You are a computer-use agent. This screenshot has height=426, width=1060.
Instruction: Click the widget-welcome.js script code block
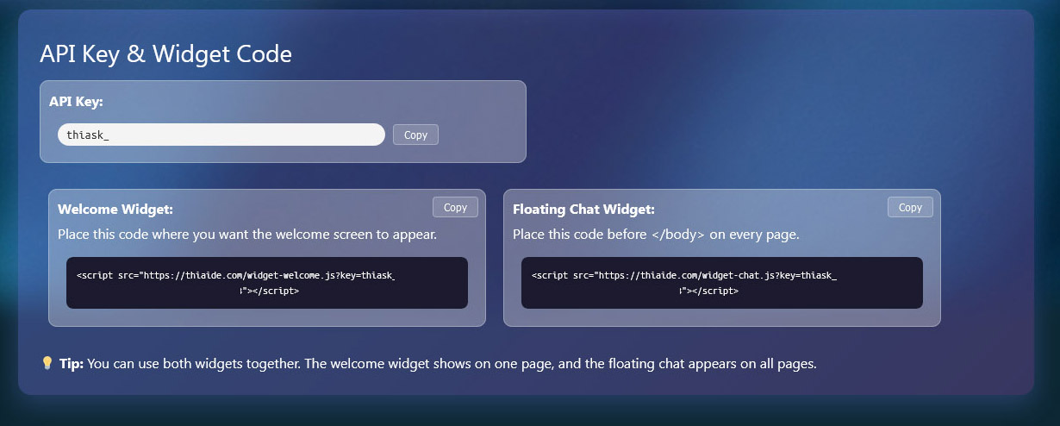[x=267, y=283]
